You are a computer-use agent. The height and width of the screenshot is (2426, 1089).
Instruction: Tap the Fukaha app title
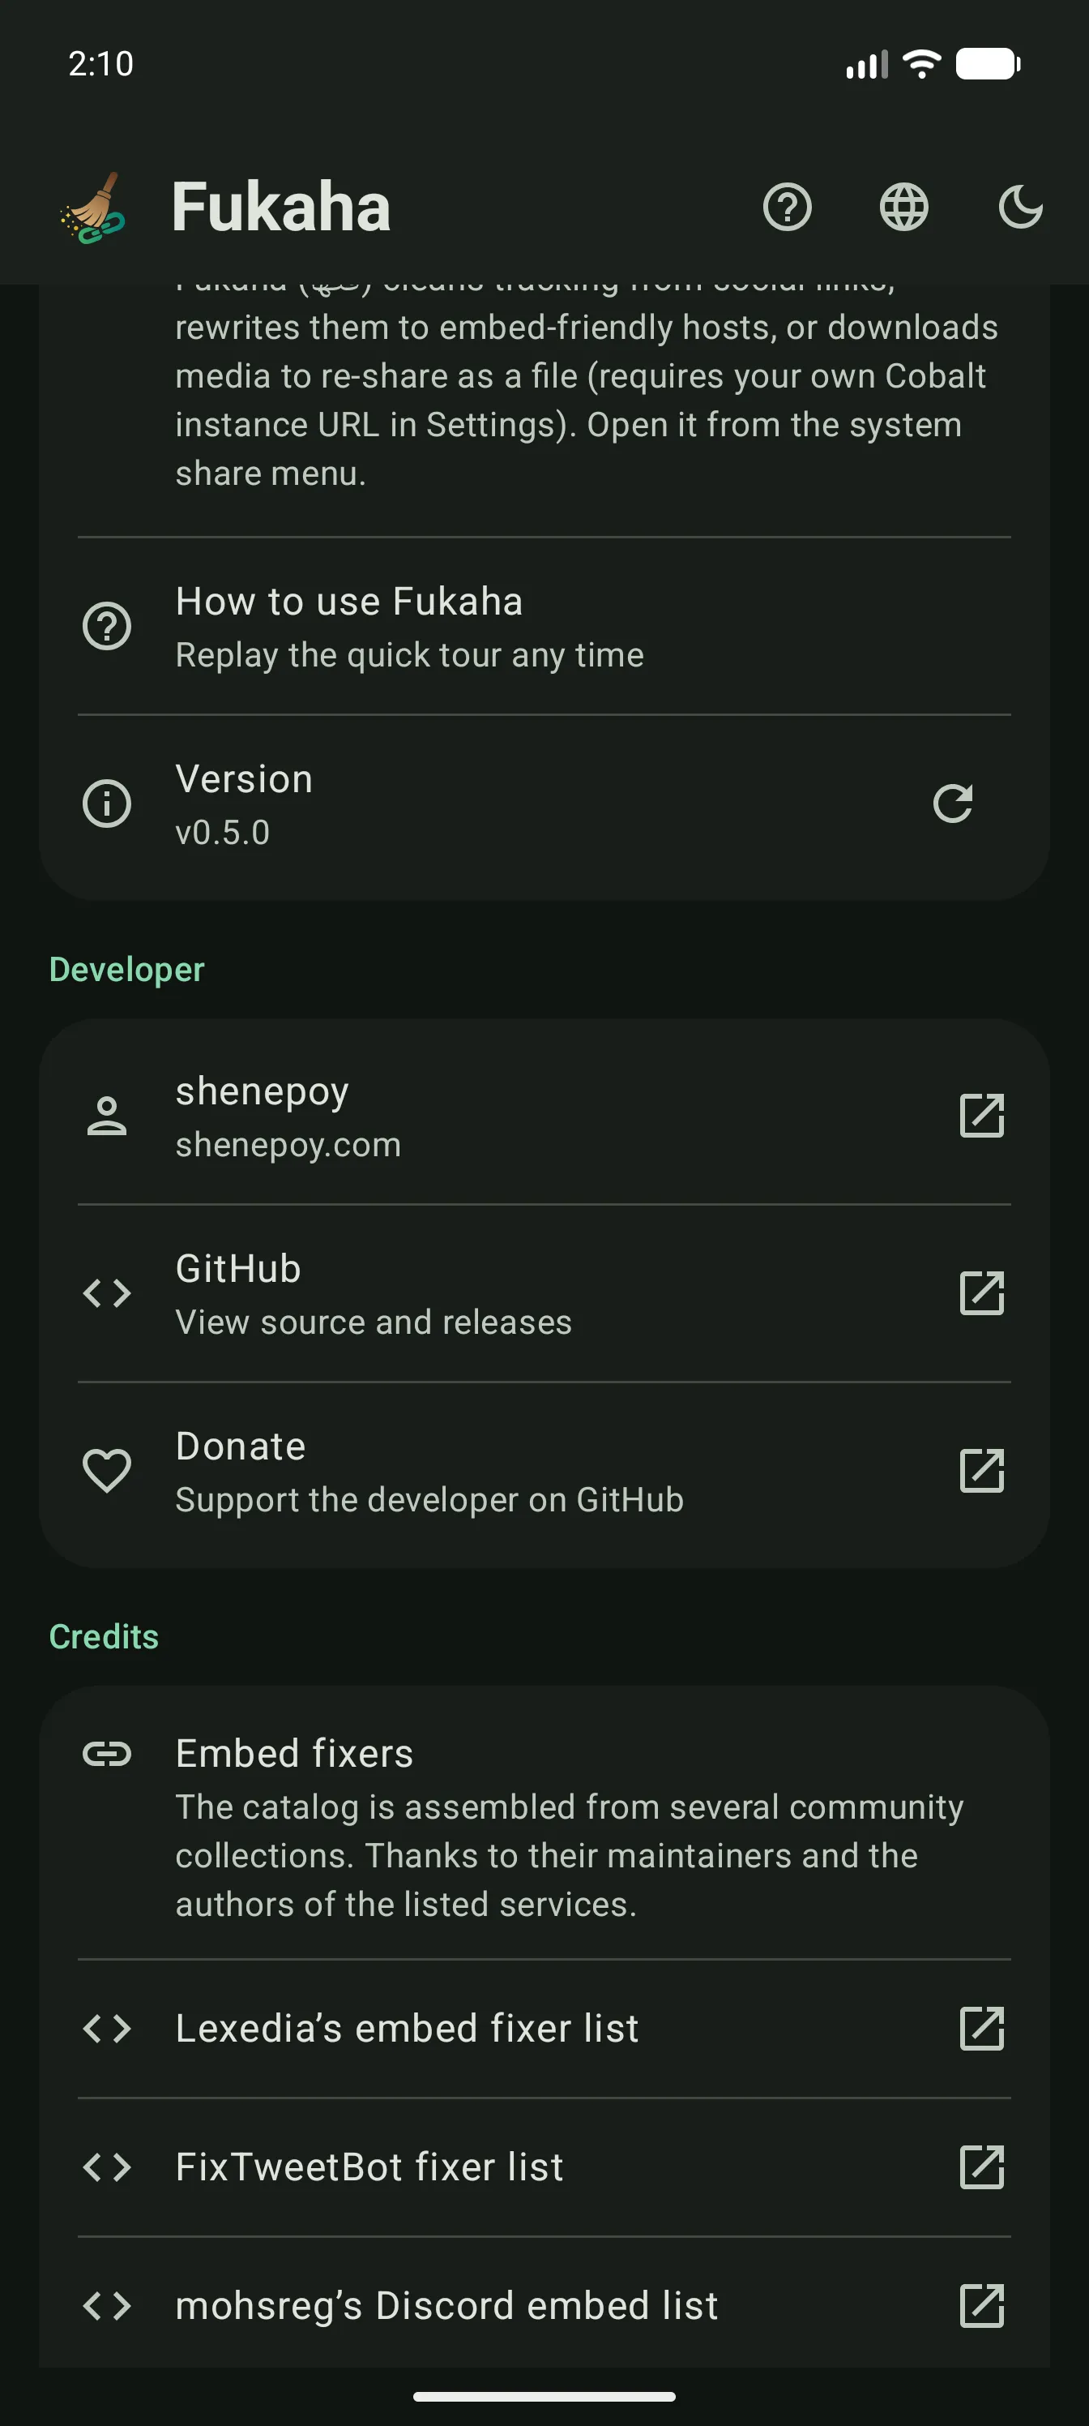280,208
